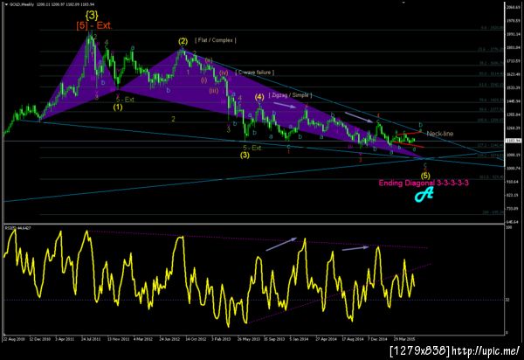The image size is (524, 360).
Task: Click the orange [5] - Ext. label
Action: (x=94, y=25)
